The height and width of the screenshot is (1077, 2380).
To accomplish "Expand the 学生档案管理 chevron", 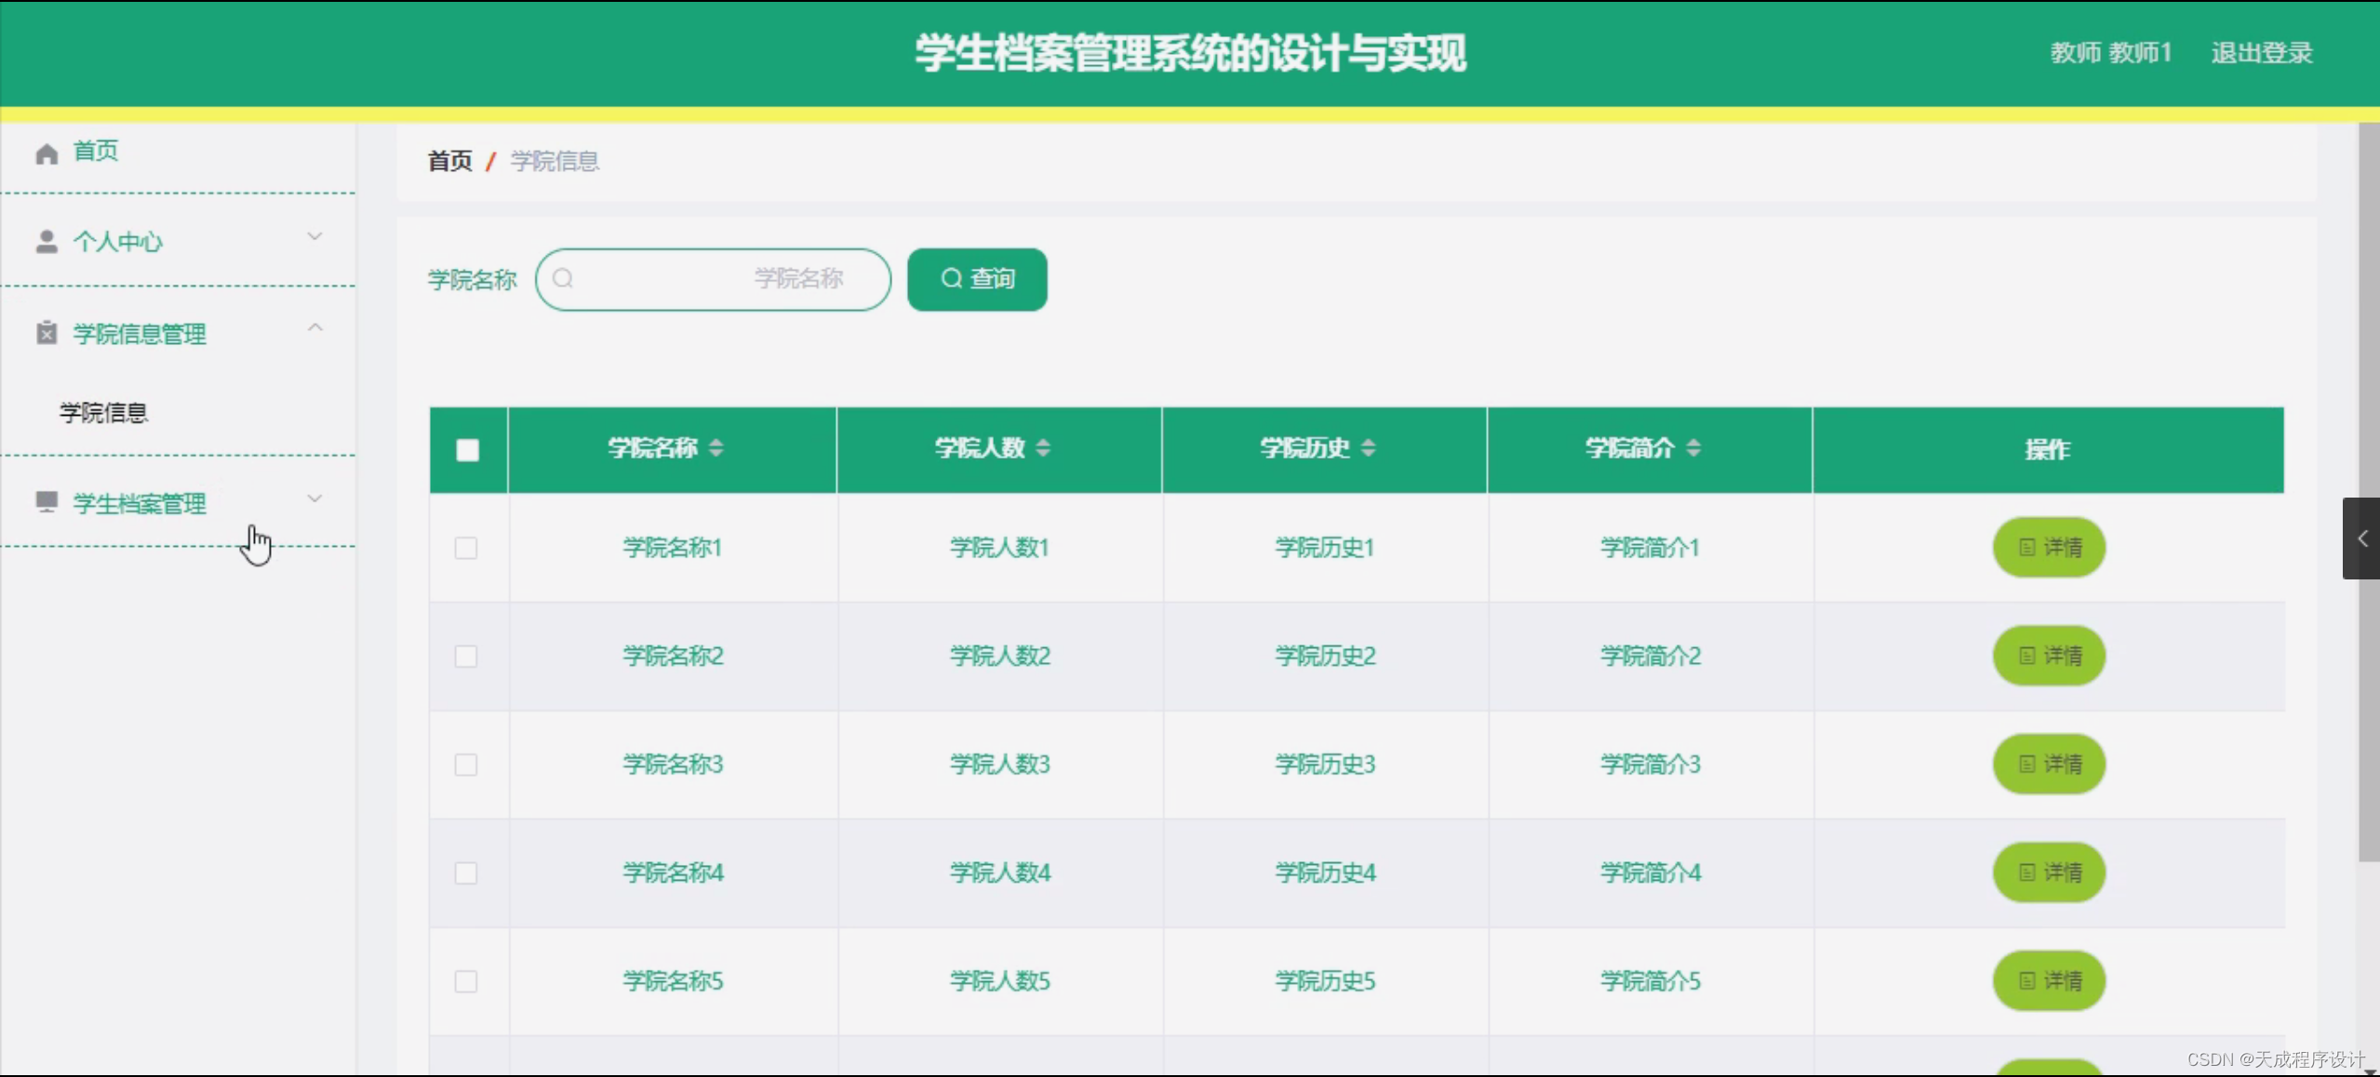I will coord(314,499).
